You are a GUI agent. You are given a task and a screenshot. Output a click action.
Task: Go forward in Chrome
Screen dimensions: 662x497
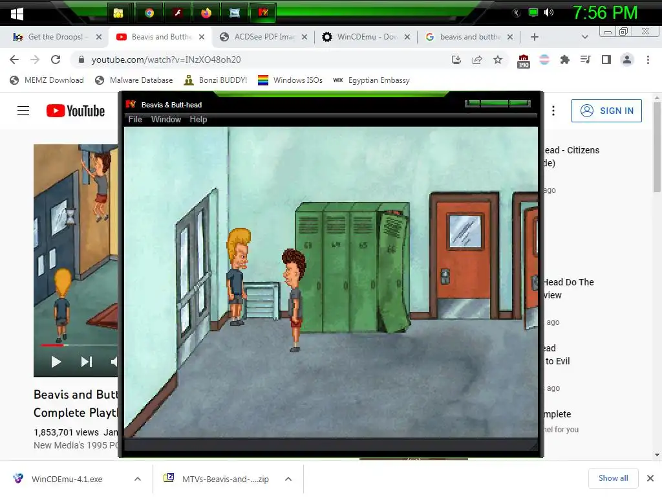35,60
